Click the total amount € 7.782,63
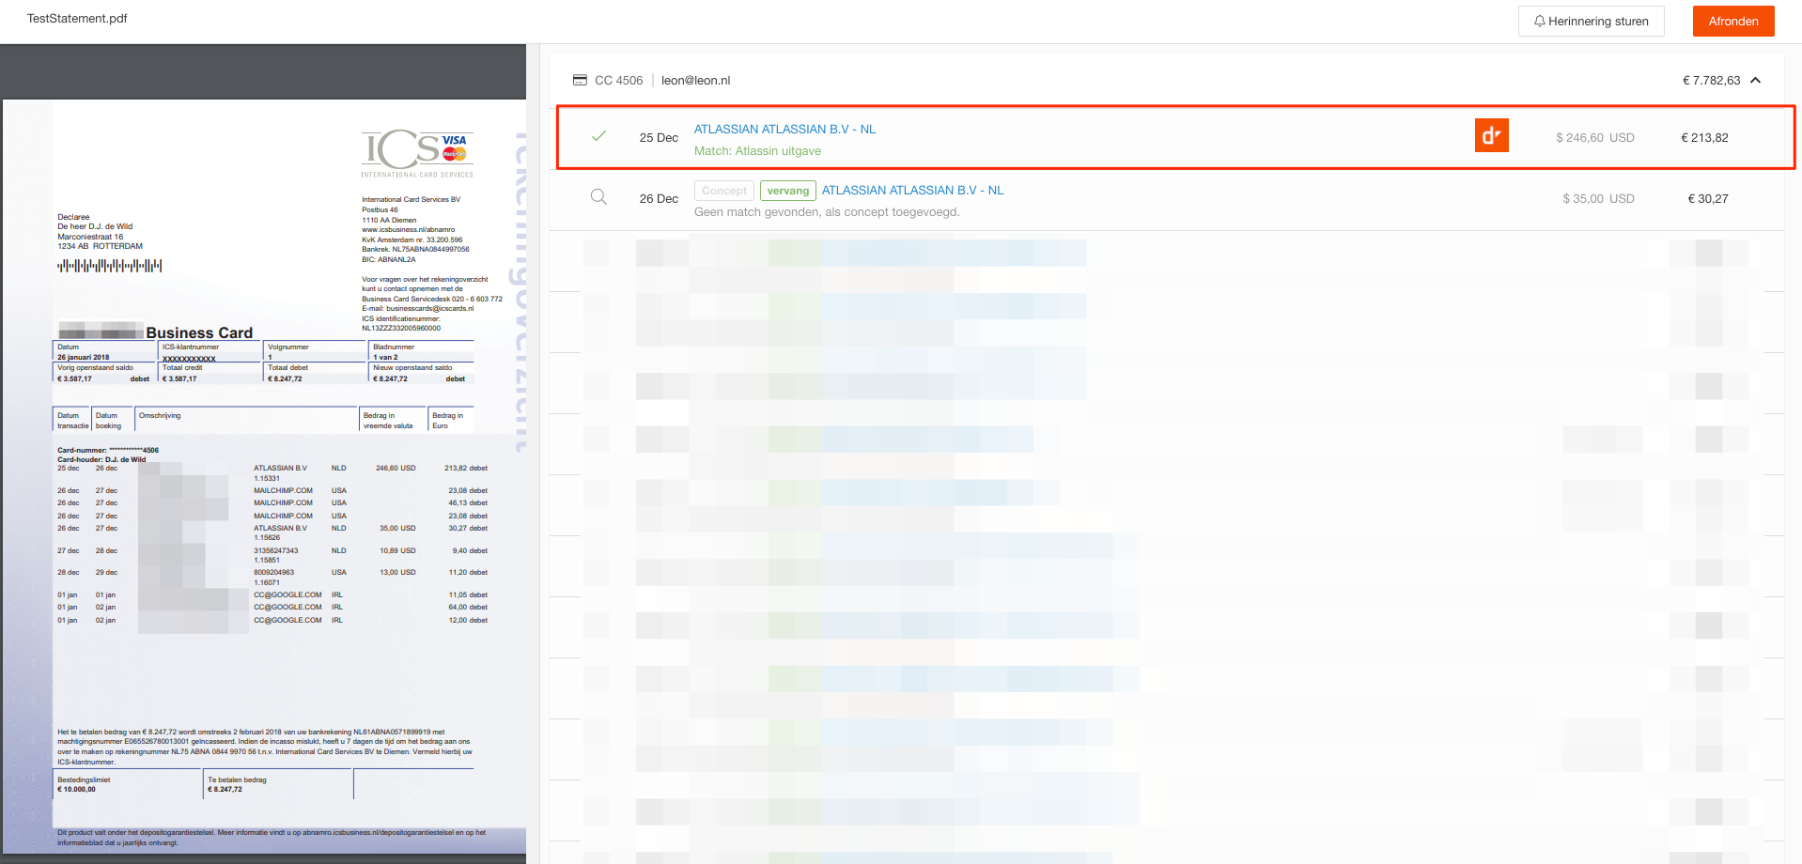 (x=1711, y=80)
